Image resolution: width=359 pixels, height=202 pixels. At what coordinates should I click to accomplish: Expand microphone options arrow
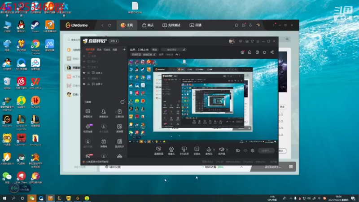[214, 150]
